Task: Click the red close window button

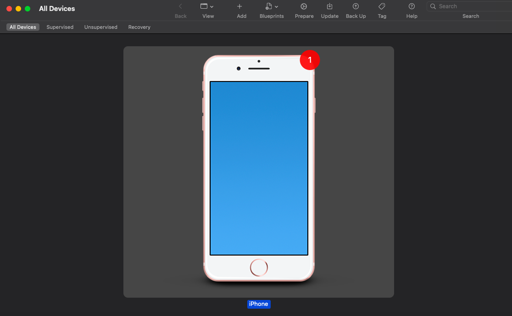Action: (9, 9)
